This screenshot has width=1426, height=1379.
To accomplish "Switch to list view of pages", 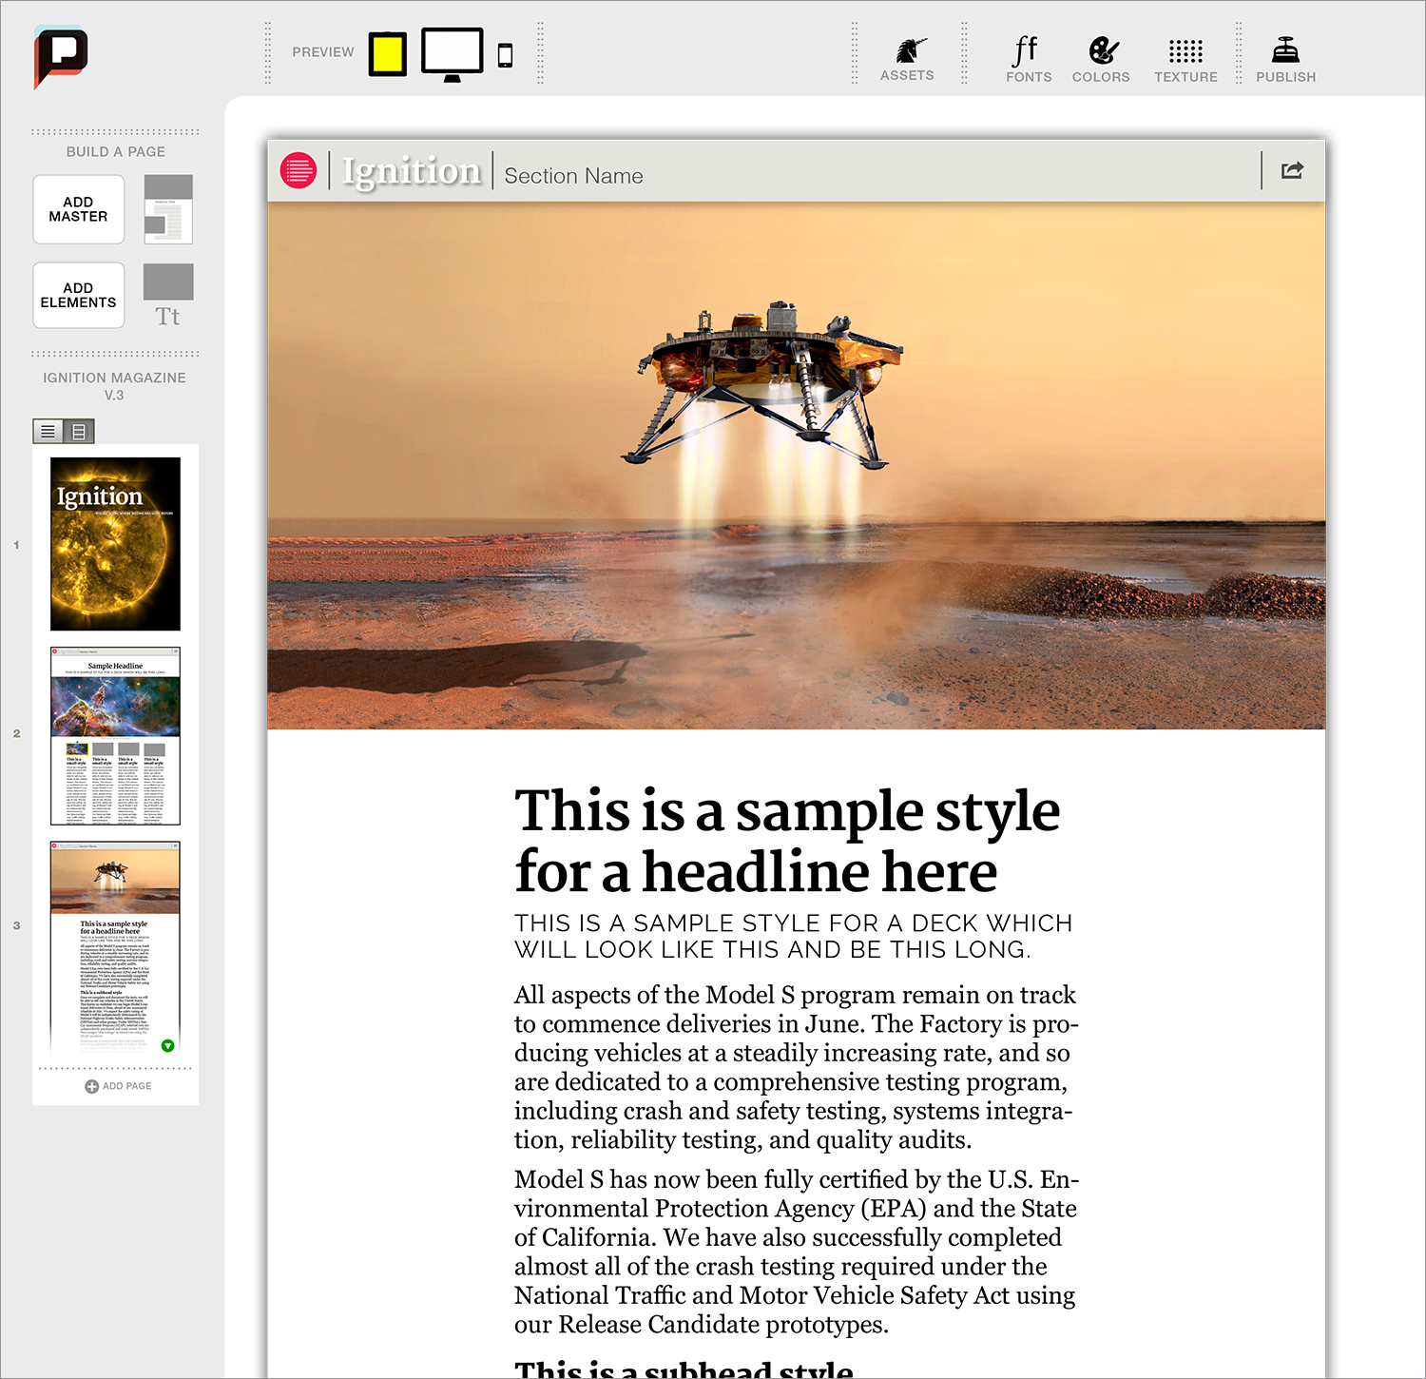I will pyautogui.click(x=48, y=432).
